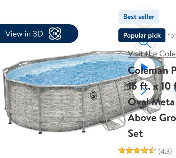Advance image with the blue chevron arrow
The width and height of the screenshot is (176, 158).
144,91
